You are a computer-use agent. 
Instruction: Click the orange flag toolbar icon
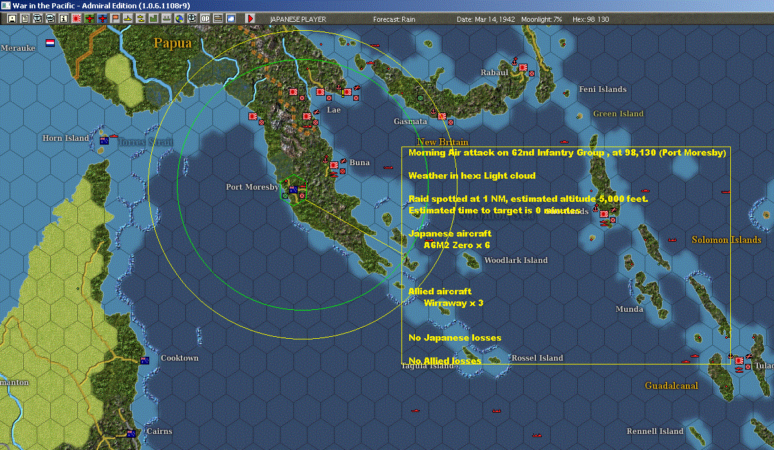coord(116,19)
